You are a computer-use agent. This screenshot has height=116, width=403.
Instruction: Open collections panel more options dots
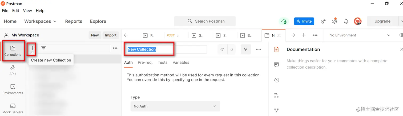pyautogui.click(x=115, y=48)
